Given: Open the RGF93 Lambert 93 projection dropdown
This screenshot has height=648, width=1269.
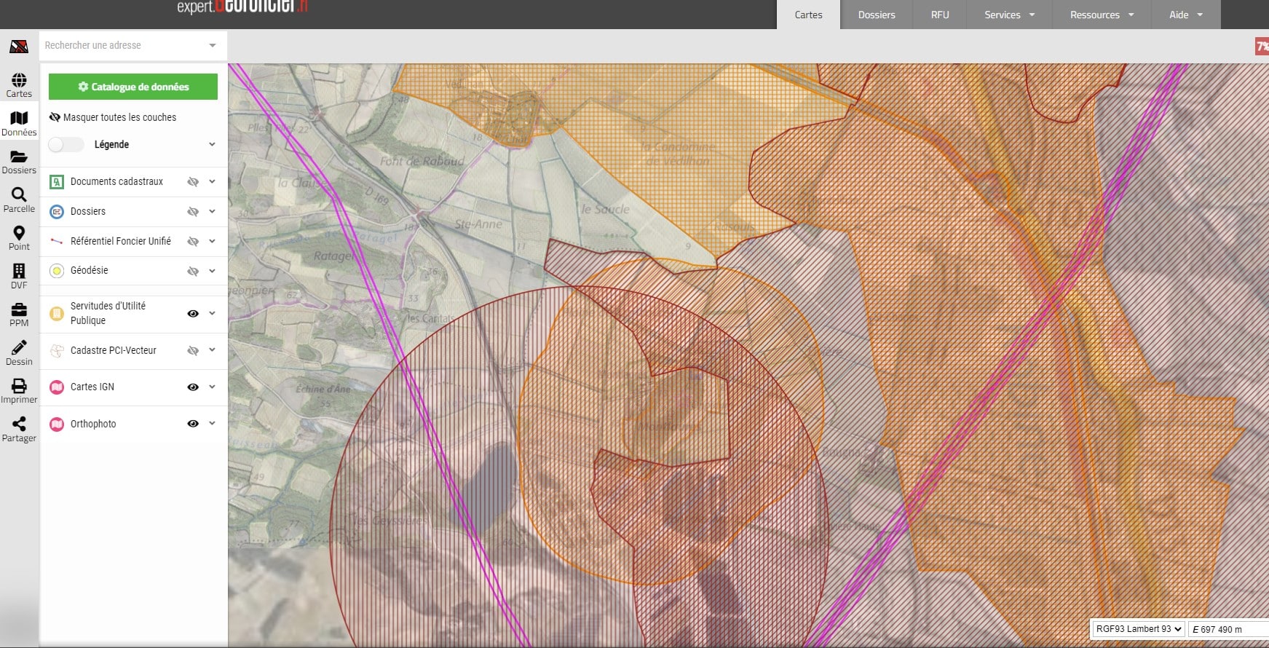Looking at the screenshot, I should (x=1138, y=629).
